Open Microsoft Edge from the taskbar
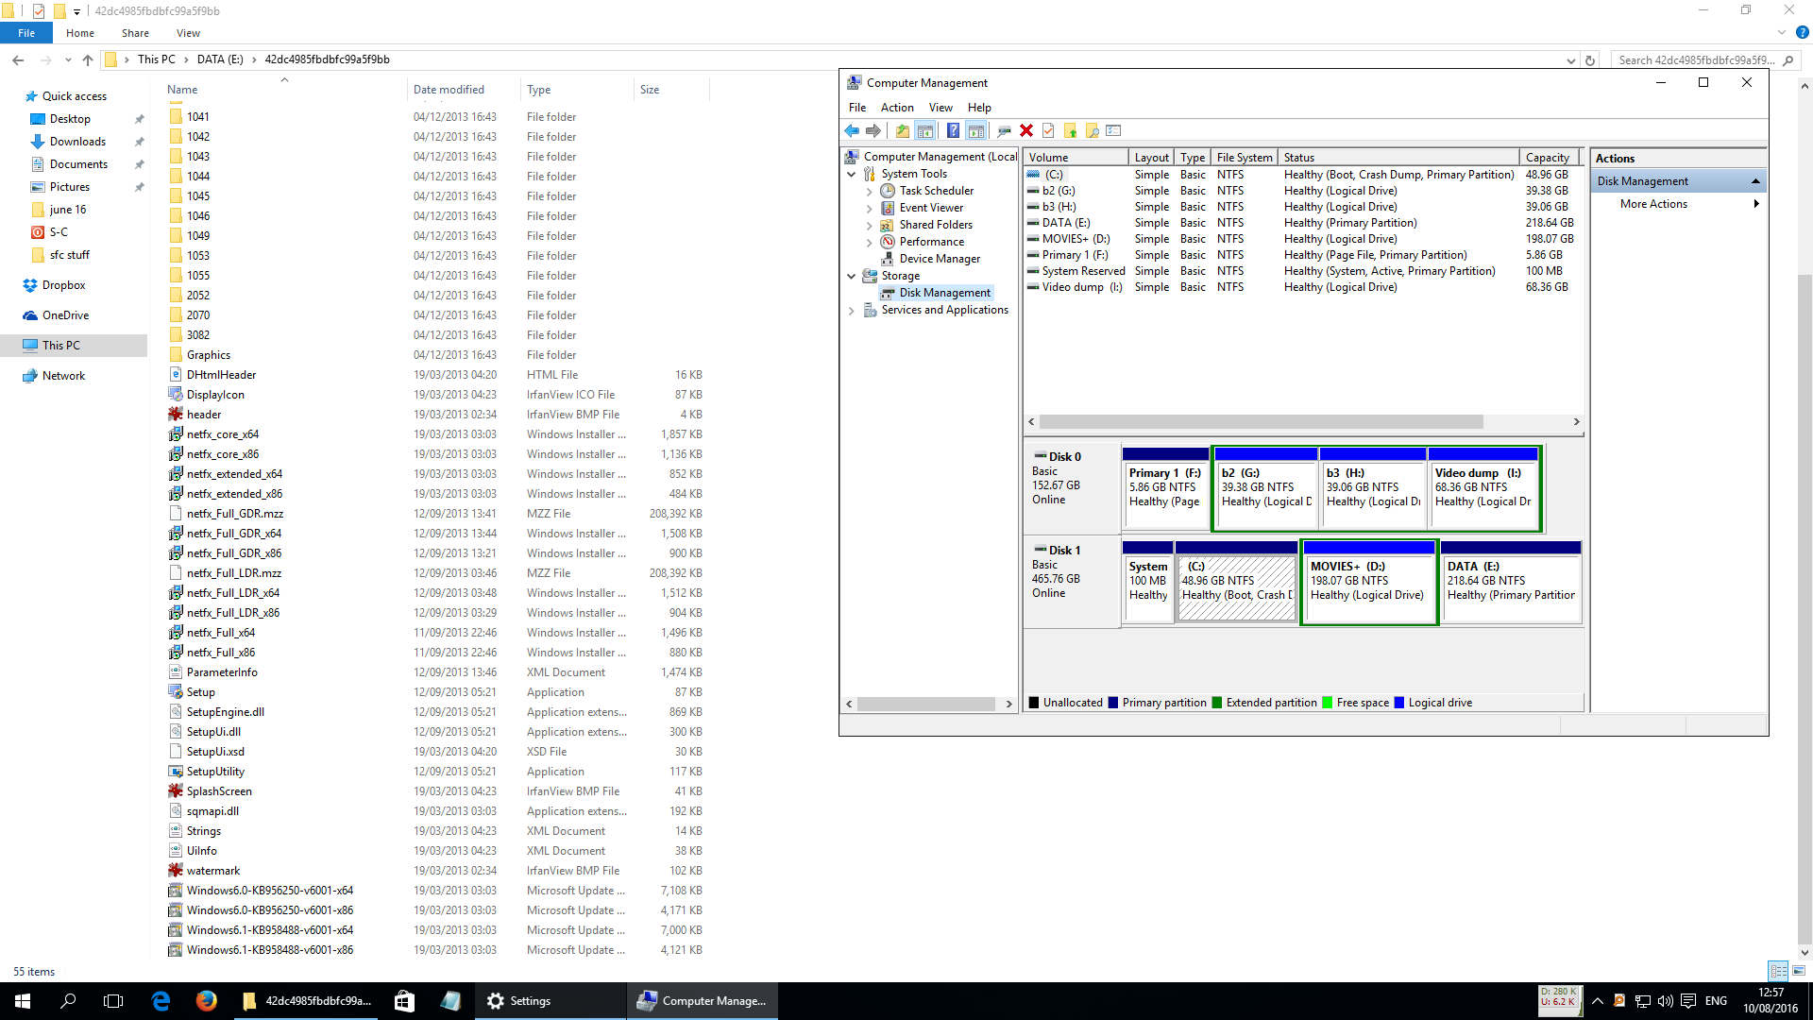The image size is (1813, 1020). coord(161,1001)
